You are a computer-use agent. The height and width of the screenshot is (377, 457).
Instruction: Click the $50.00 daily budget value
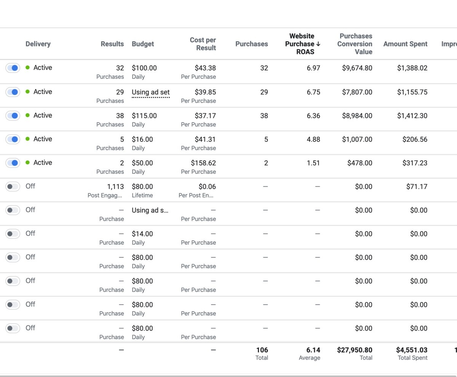point(142,163)
